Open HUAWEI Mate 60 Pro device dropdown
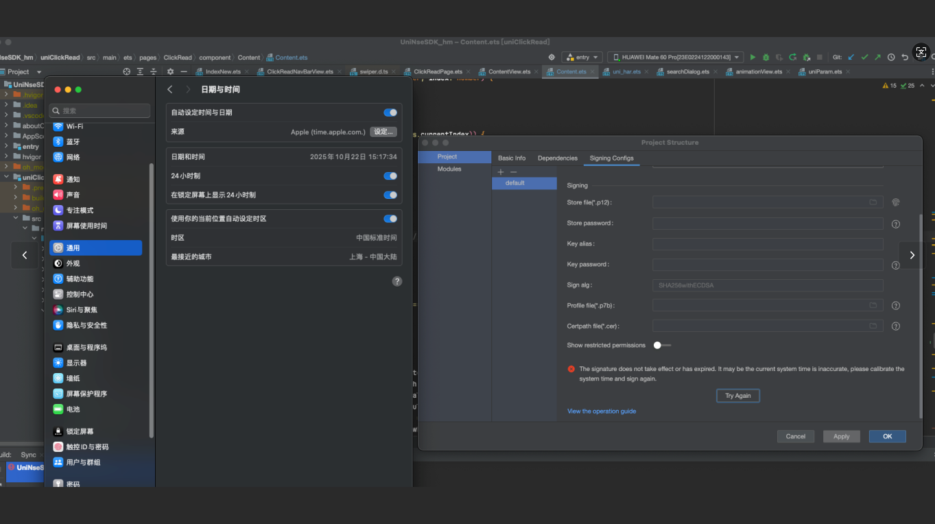The image size is (935, 524). click(x=676, y=58)
